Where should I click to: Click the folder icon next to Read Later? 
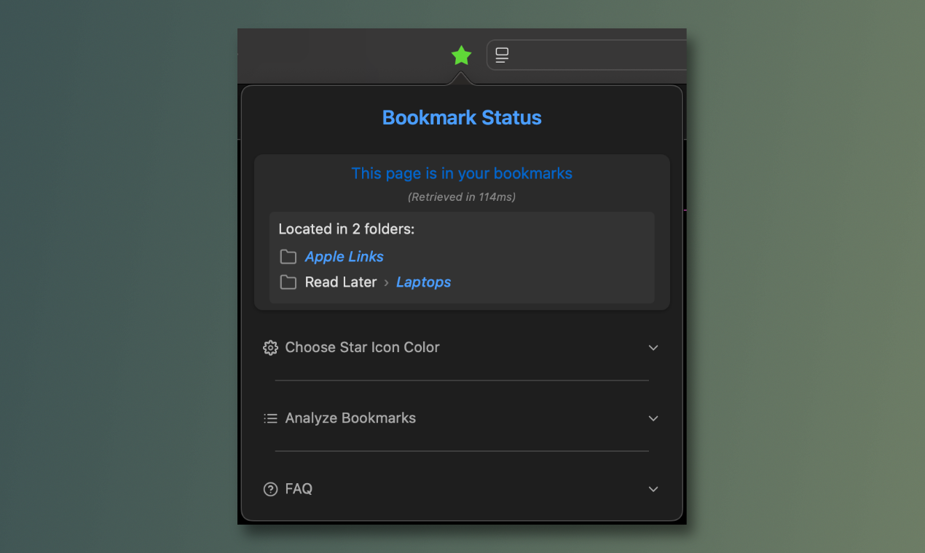288,282
